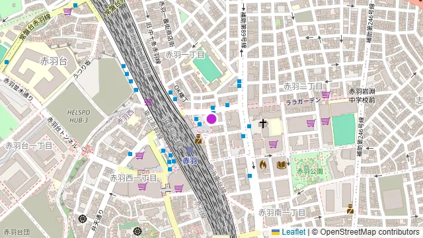Click the 赤羽並木通り street label
Viewport: 423px width, 238px height.
click(19, 89)
